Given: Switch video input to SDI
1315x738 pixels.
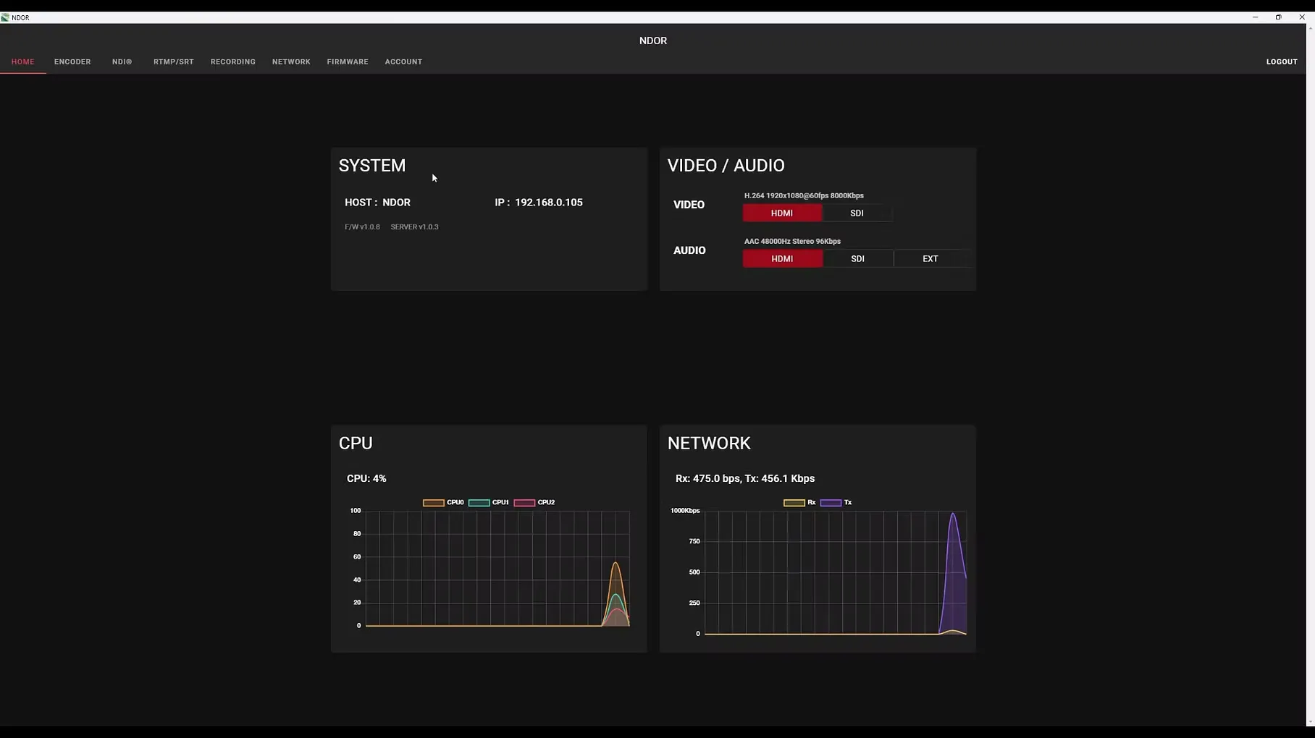Looking at the screenshot, I should [857, 213].
